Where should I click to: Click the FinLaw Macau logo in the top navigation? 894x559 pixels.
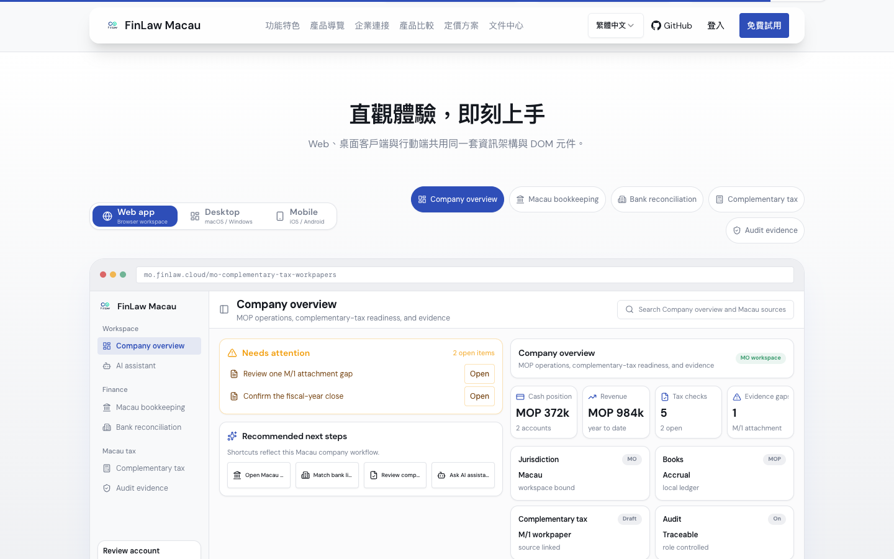154,25
